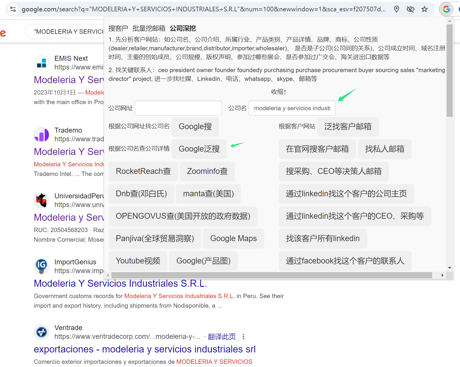
Task: Click the Google(产品图) button
Action: [203, 261]
